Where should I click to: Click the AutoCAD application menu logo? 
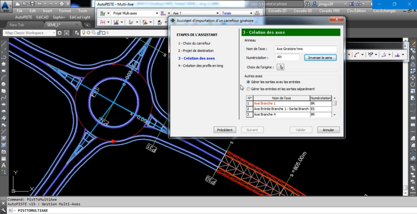[6, 6]
